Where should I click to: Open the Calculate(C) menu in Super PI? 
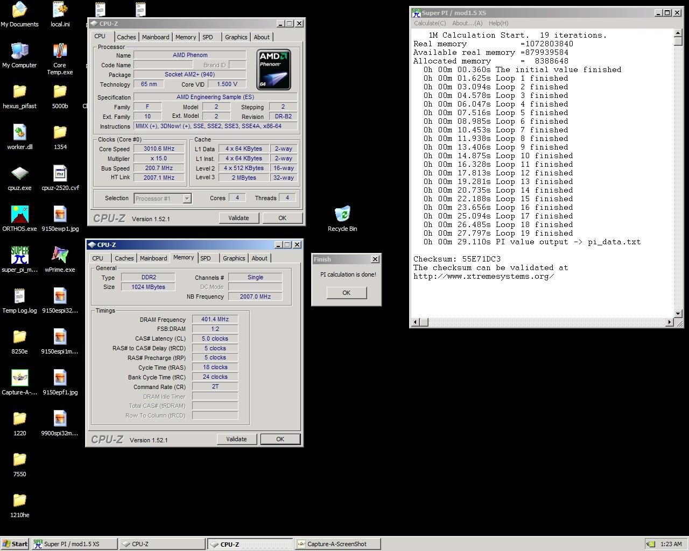pos(430,23)
